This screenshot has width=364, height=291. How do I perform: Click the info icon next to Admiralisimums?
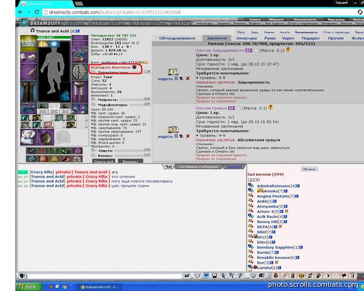pos(298,186)
